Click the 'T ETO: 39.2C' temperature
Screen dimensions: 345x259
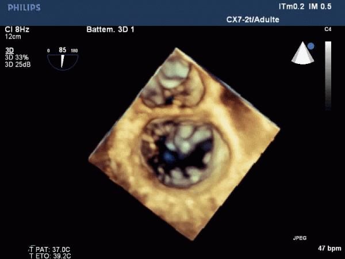coord(50,256)
